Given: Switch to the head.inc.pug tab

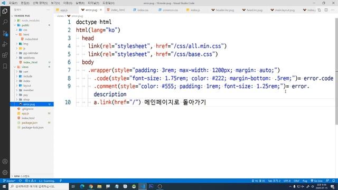Looking at the screenshot, I should coord(255,10).
